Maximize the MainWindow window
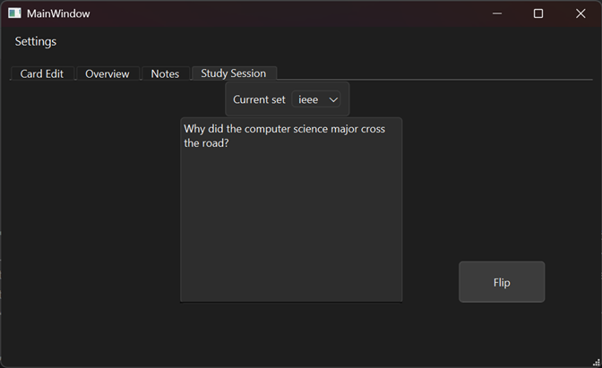This screenshot has height=368, width=602. click(538, 13)
